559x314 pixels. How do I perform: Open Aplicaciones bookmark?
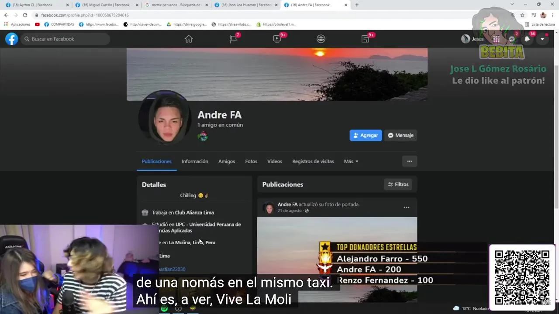[x=17, y=24]
